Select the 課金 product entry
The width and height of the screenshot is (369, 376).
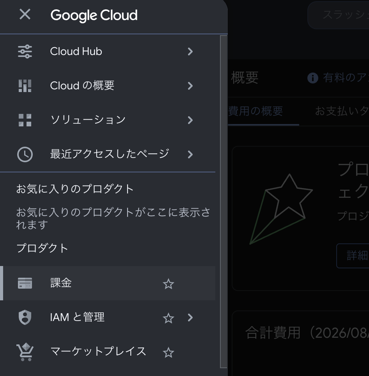coord(108,283)
